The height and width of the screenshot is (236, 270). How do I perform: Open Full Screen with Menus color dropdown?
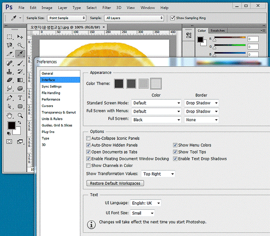click(x=156, y=111)
